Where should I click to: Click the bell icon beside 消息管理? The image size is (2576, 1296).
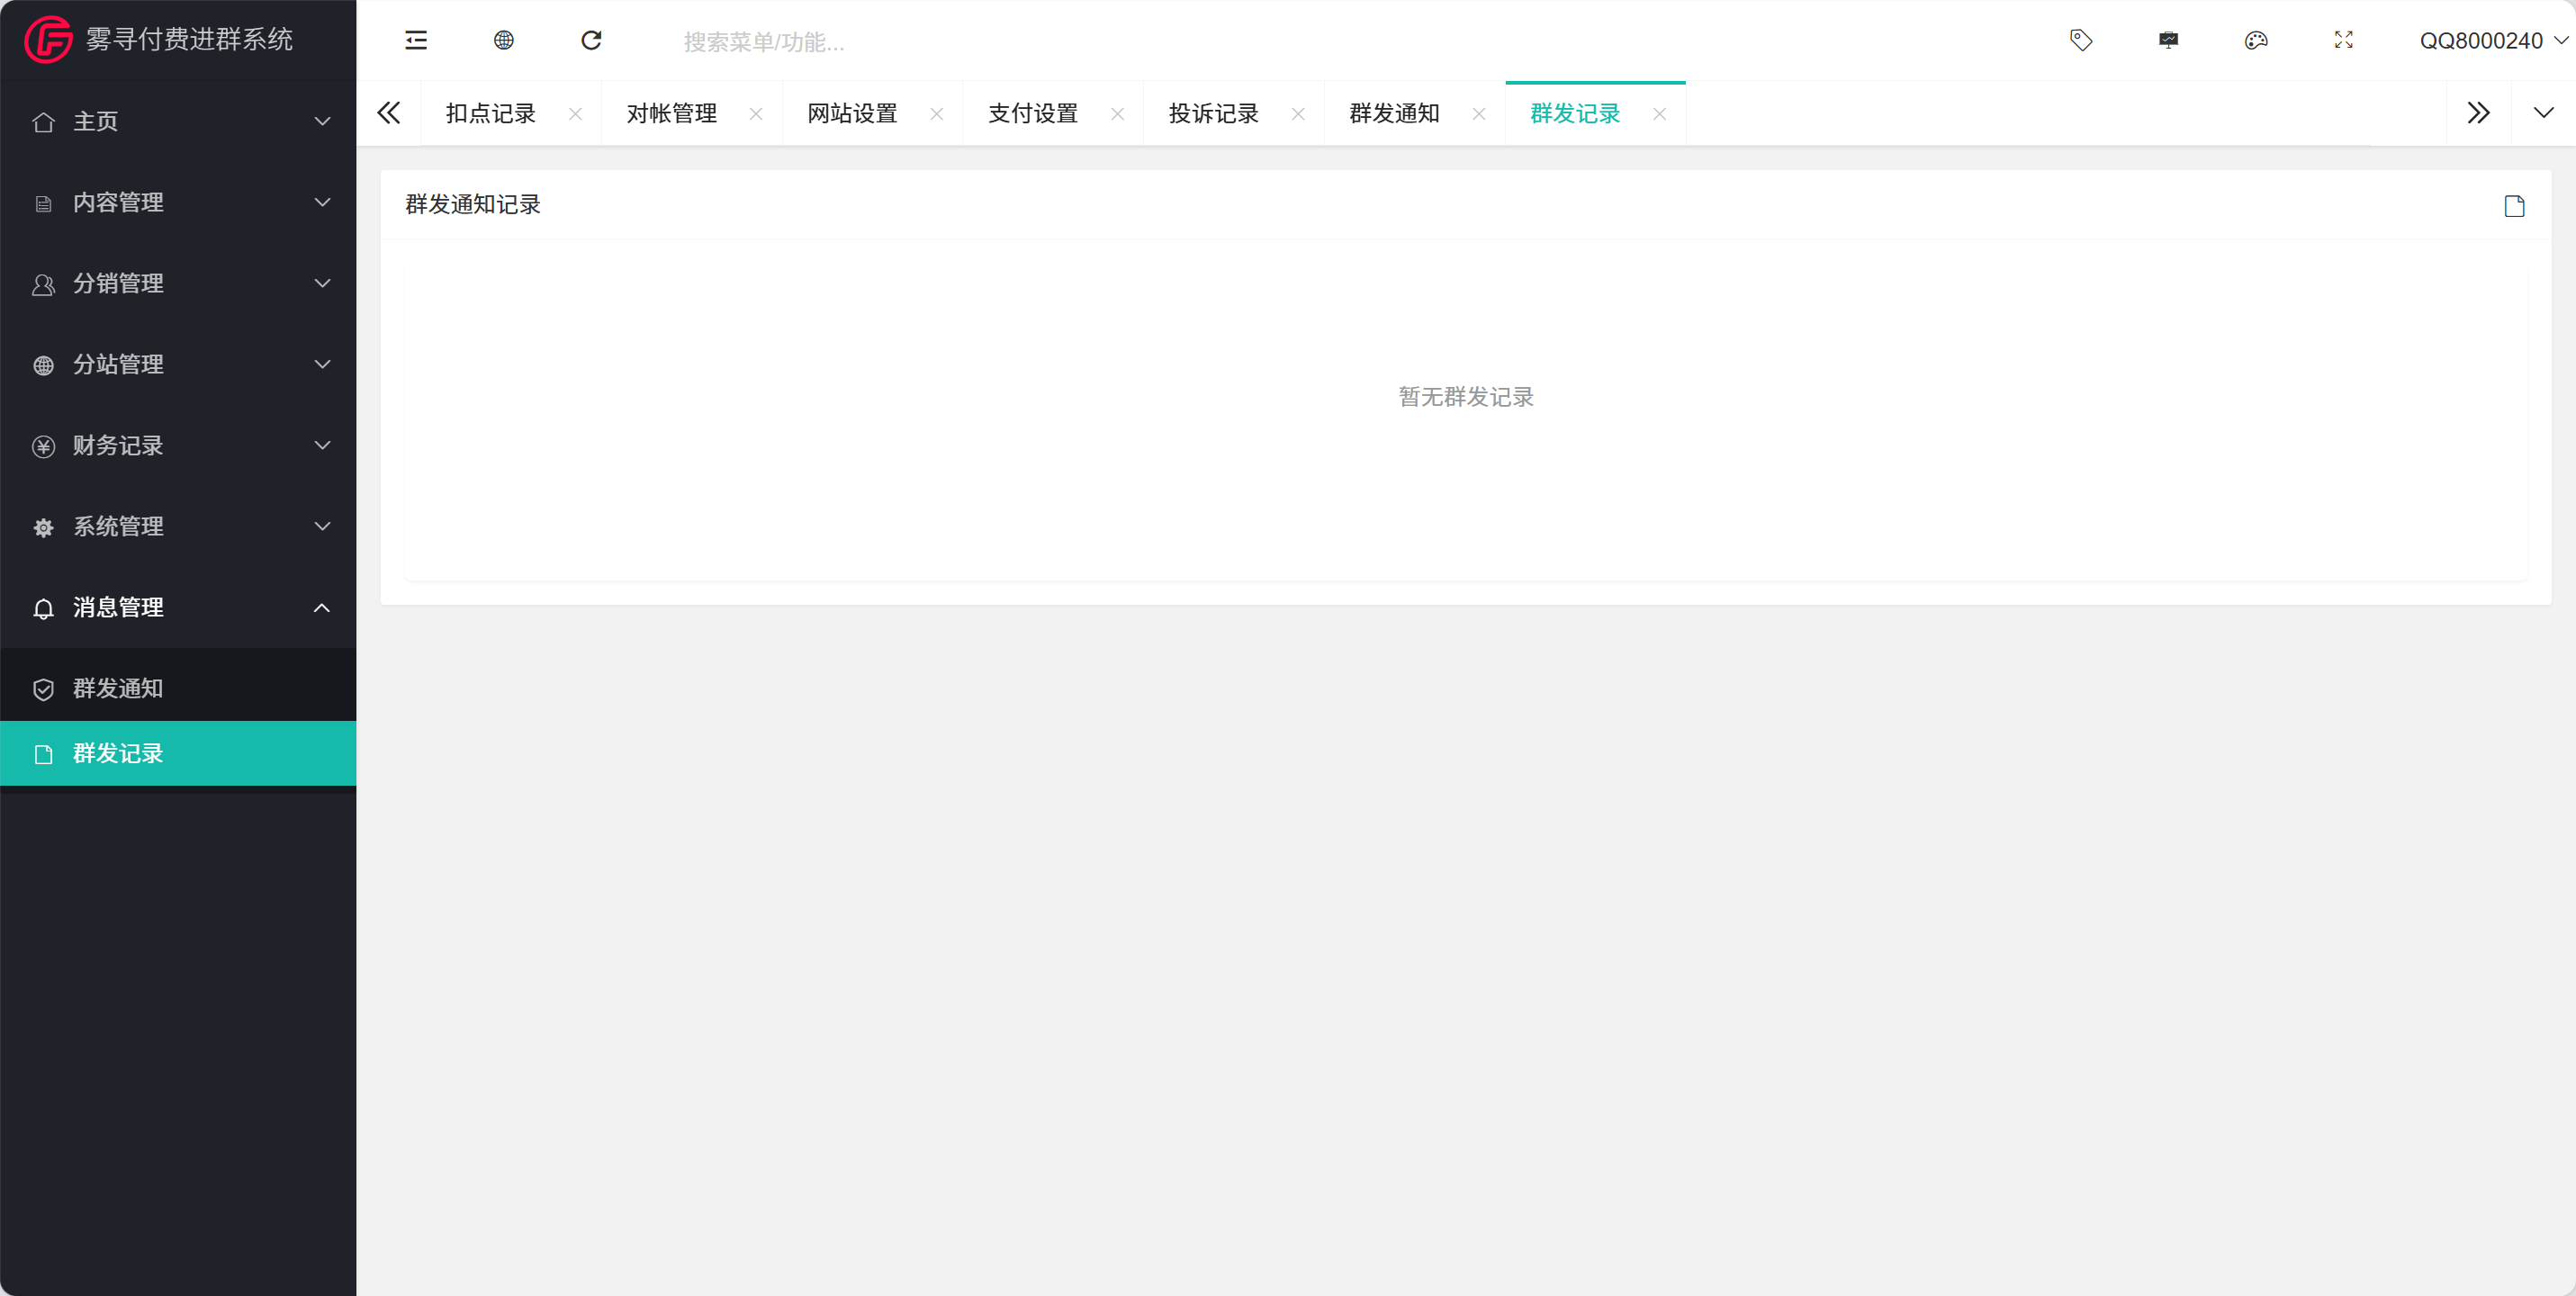pyautogui.click(x=43, y=609)
